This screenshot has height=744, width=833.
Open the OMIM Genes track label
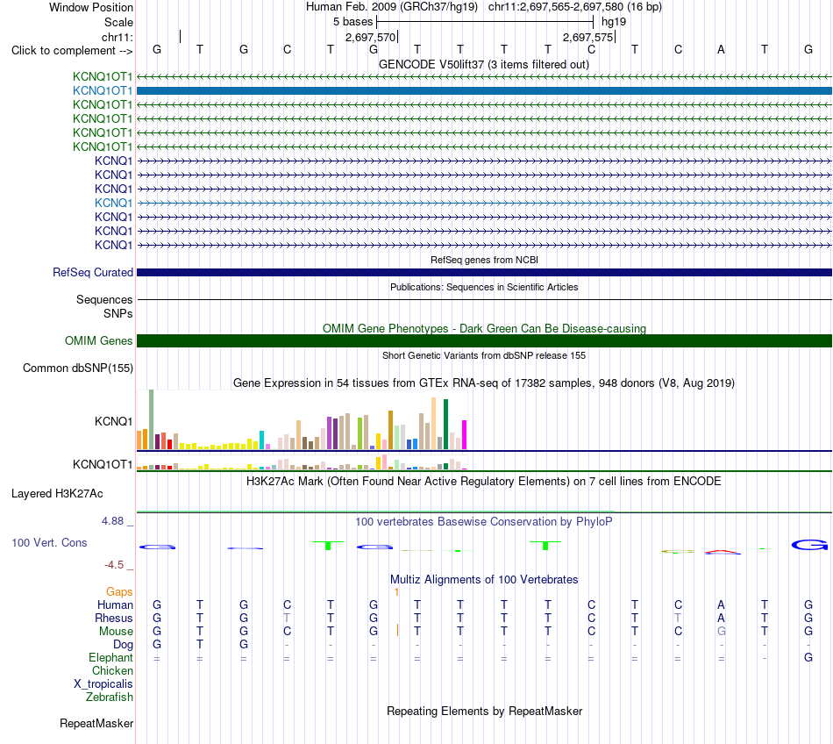(99, 340)
